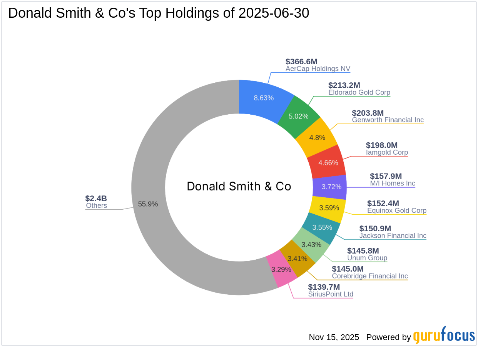Click the Nov 15, 2025 date text
Image resolution: width=478 pixels, height=347 pixels.
click(333, 337)
